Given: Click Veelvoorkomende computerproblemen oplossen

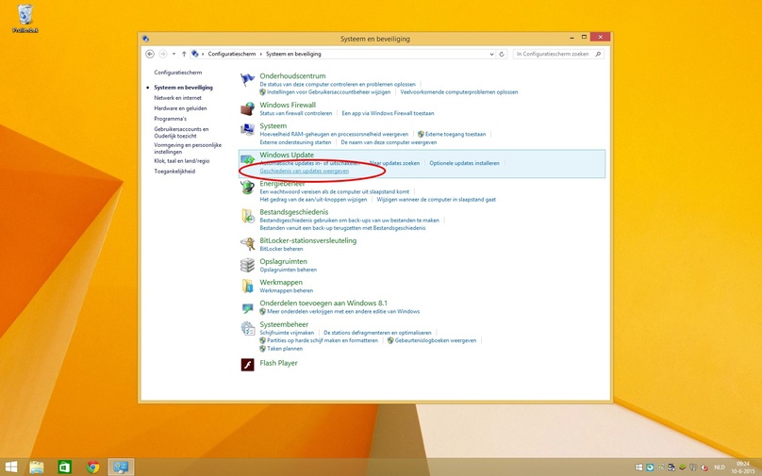Looking at the screenshot, I should (459, 91).
